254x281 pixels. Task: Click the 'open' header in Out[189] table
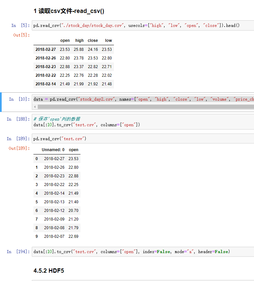tap(74, 150)
